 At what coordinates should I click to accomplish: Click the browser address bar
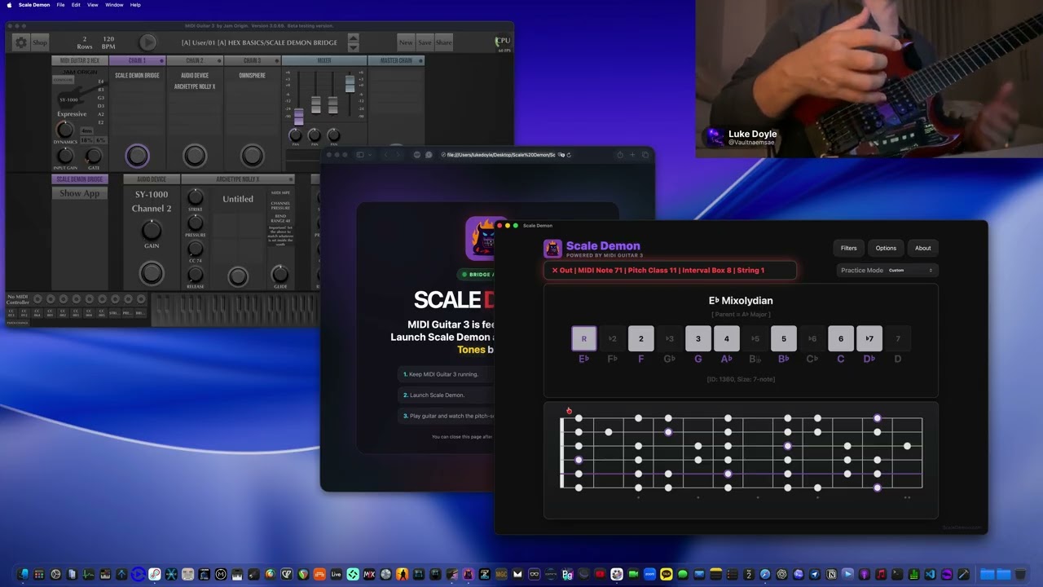coord(505,155)
